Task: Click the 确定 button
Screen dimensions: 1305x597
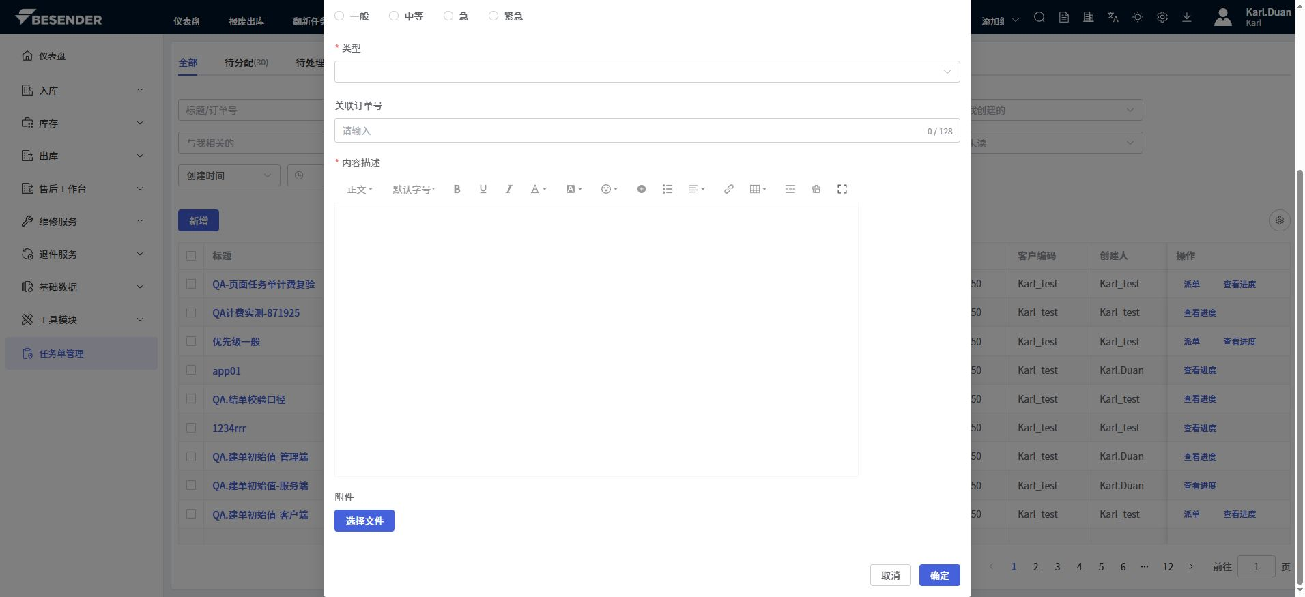Action: tap(940, 575)
